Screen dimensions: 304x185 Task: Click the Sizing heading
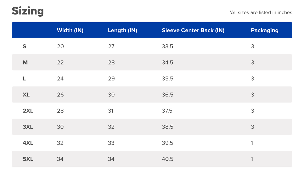[x=28, y=11]
